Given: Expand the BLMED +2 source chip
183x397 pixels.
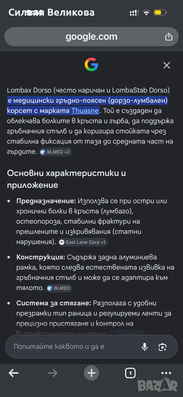Looking at the screenshot, I should coord(56,152).
